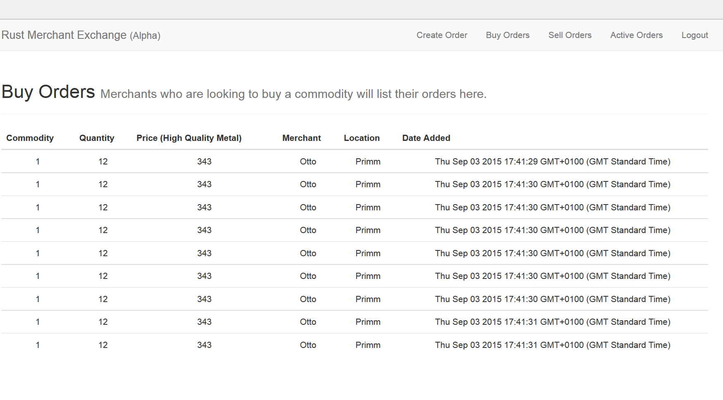Screen dimensions: 723x400
Task: Click the Price (High Quality Metal) header
Action: tap(189, 138)
